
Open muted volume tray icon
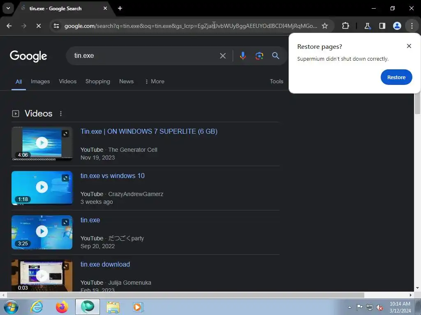(379, 307)
